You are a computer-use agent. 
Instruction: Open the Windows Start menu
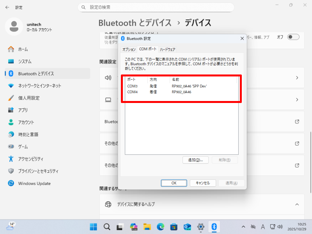pyautogui.click(x=94, y=227)
